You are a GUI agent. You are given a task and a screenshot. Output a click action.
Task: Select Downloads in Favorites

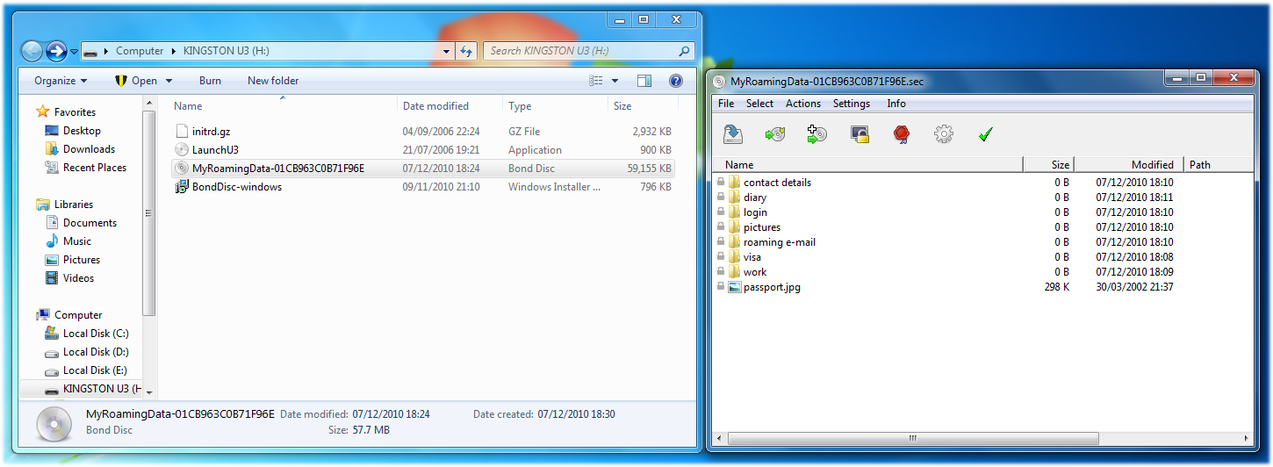point(89,149)
